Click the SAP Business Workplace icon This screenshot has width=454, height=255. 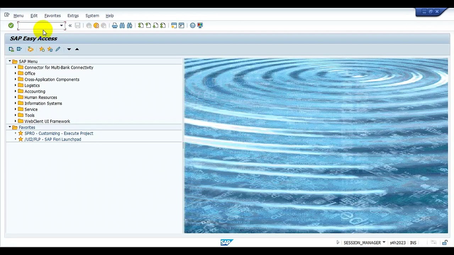click(31, 49)
